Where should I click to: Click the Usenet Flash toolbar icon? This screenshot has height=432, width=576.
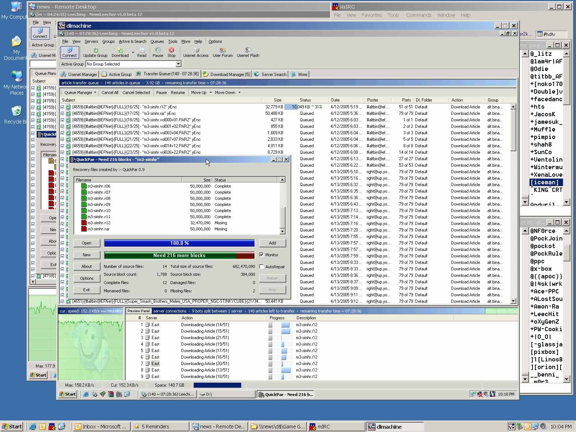[248, 52]
